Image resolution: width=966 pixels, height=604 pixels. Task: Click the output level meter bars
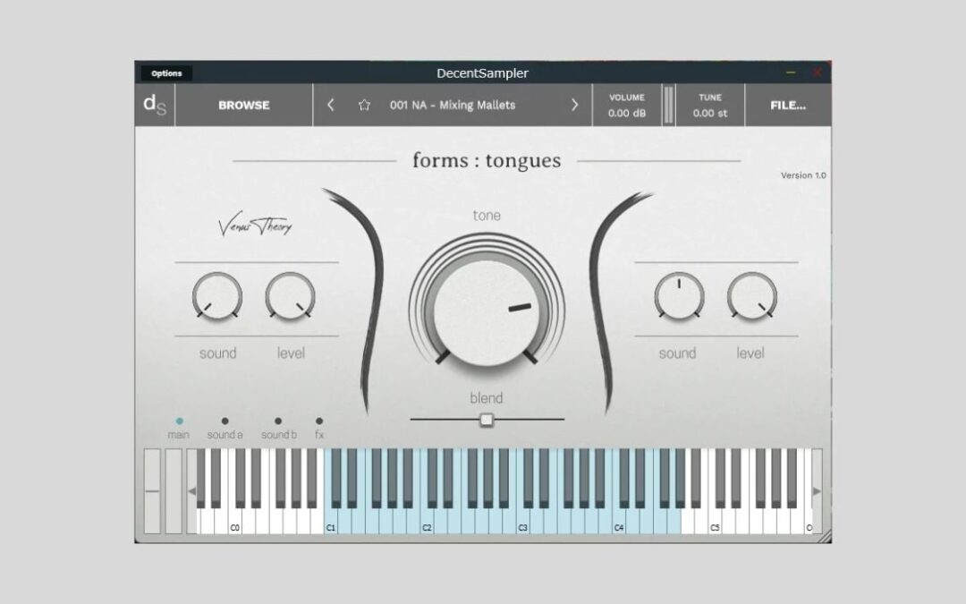pyautogui.click(x=668, y=105)
